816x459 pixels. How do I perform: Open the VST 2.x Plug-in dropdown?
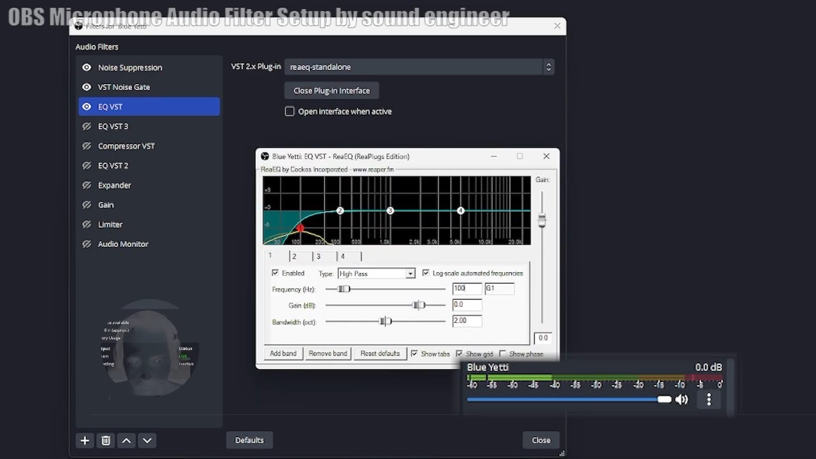pos(419,67)
